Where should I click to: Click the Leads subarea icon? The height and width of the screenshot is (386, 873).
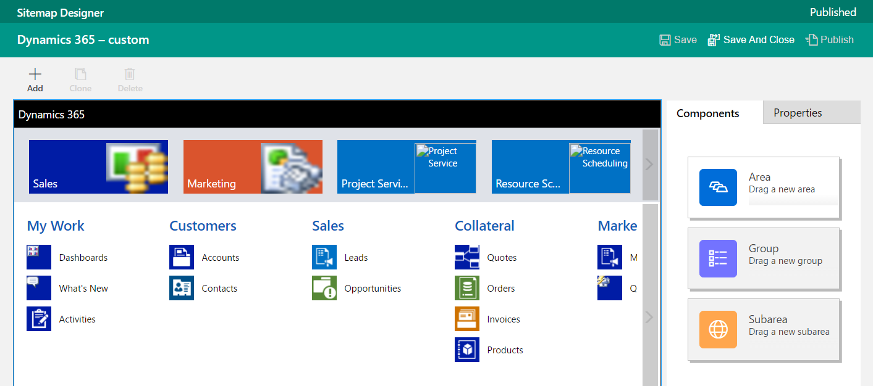pyautogui.click(x=324, y=257)
